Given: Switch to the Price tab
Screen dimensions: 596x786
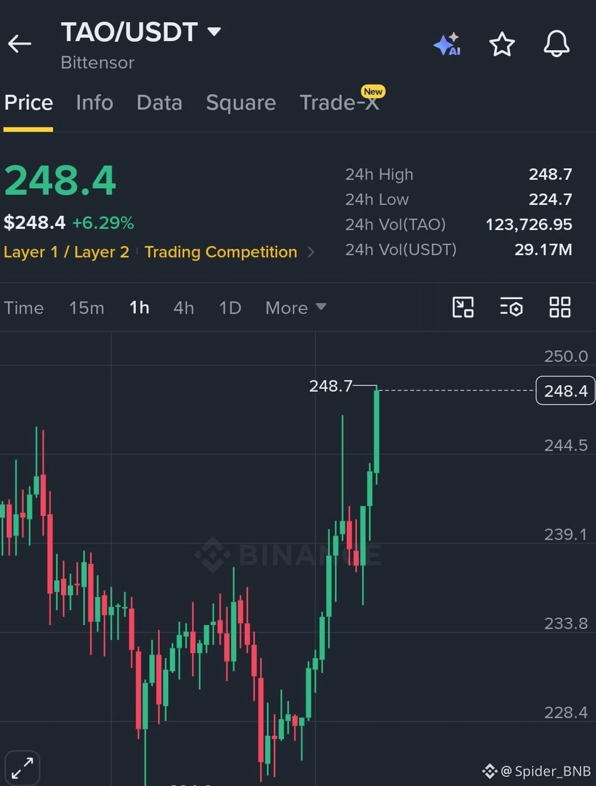Looking at the screenshot, I should (x=29, y=103).
